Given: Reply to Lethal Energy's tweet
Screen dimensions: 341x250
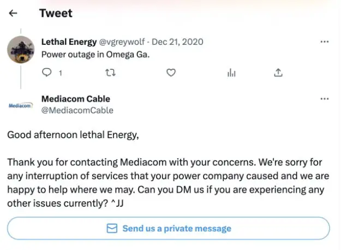Looking at the screenshot, I should [46, 73].
